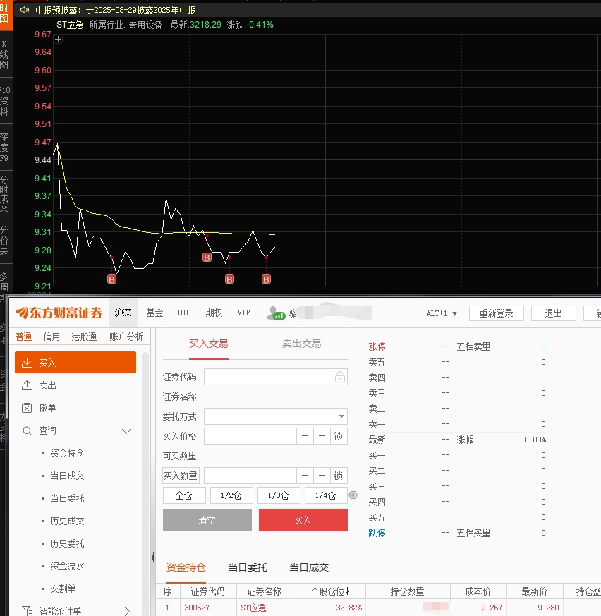The image size is (601, 616).
Task: Open the OTC tab
Action: click(184, 313)
